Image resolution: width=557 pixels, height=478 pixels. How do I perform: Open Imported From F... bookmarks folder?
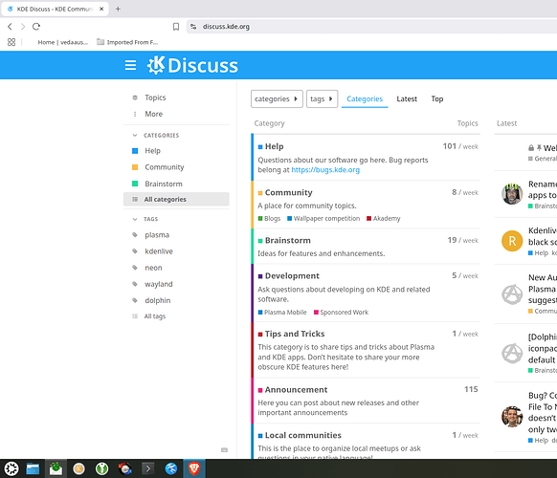pos(127,42)
